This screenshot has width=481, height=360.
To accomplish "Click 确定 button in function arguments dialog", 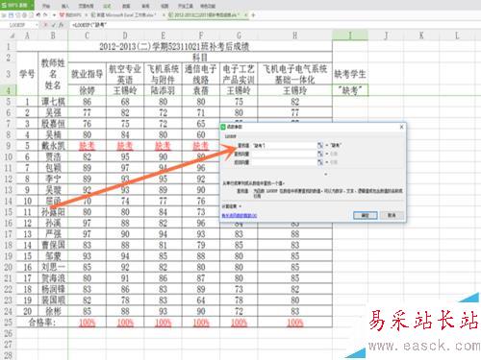I will pos(365,215).
